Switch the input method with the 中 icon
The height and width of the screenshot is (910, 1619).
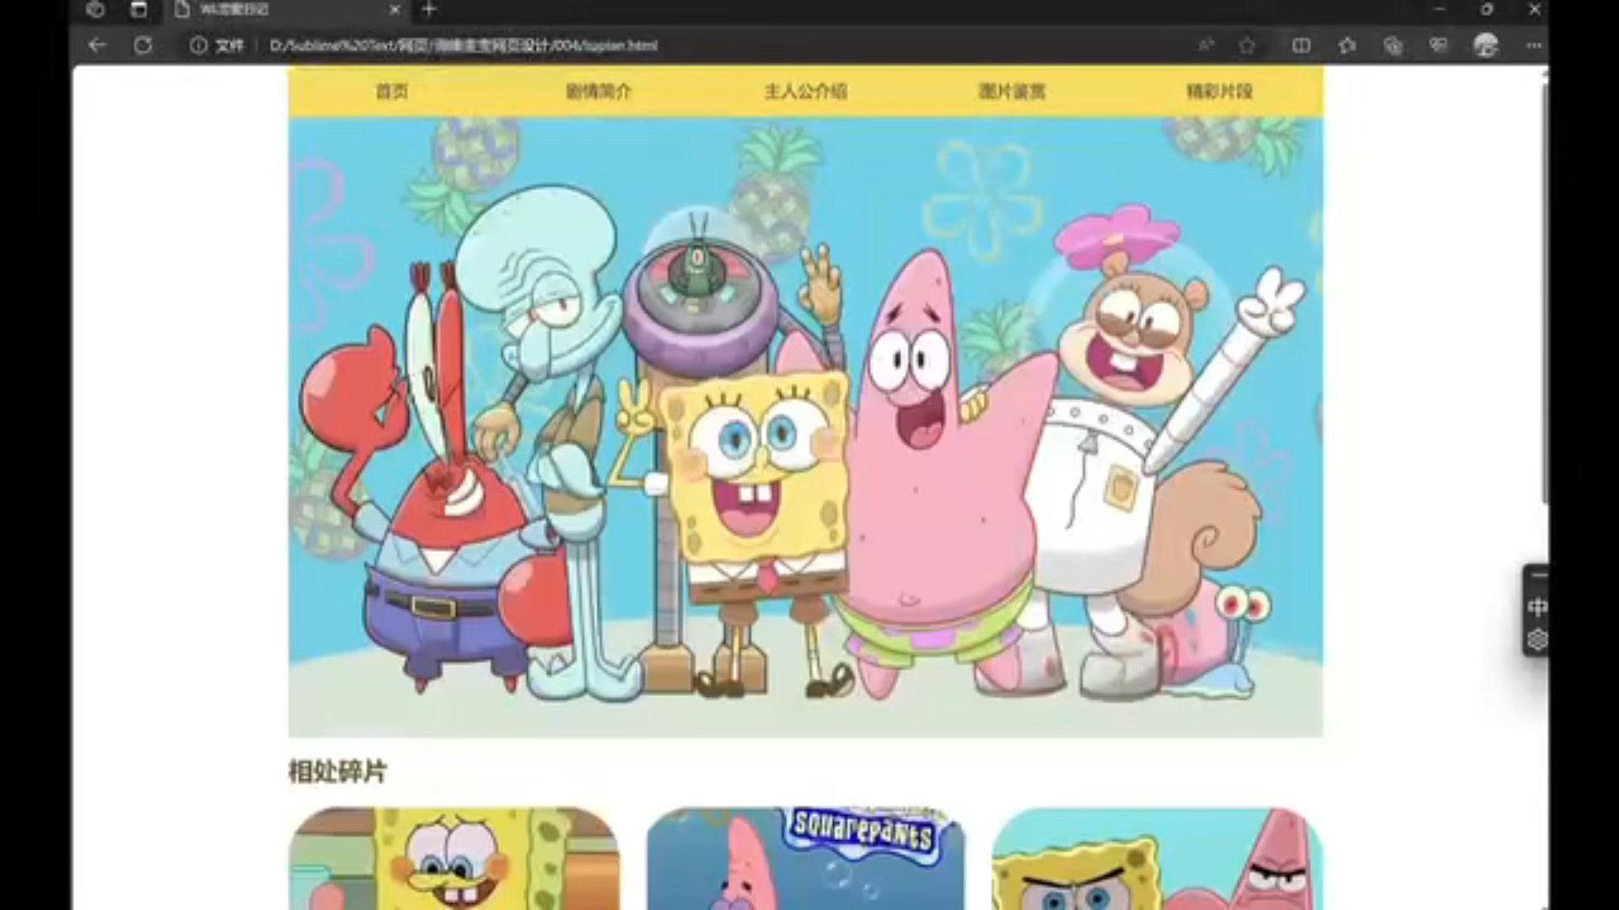point(1537,608)
